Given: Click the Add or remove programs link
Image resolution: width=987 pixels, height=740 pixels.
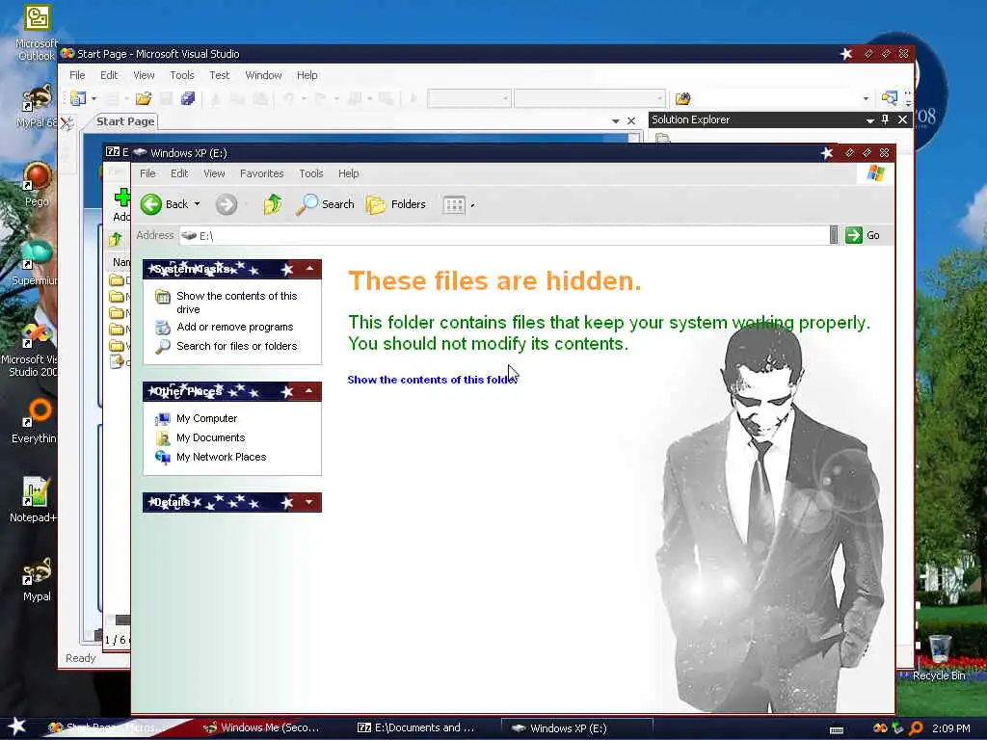Looking at the screenshot, I should coord(235,328).
